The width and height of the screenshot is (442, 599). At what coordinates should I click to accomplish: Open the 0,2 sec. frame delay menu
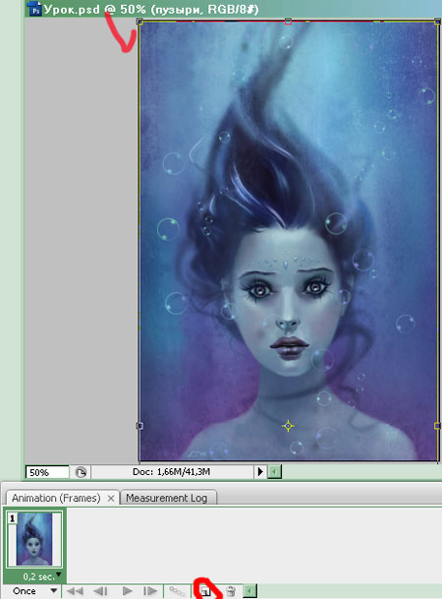41,576
